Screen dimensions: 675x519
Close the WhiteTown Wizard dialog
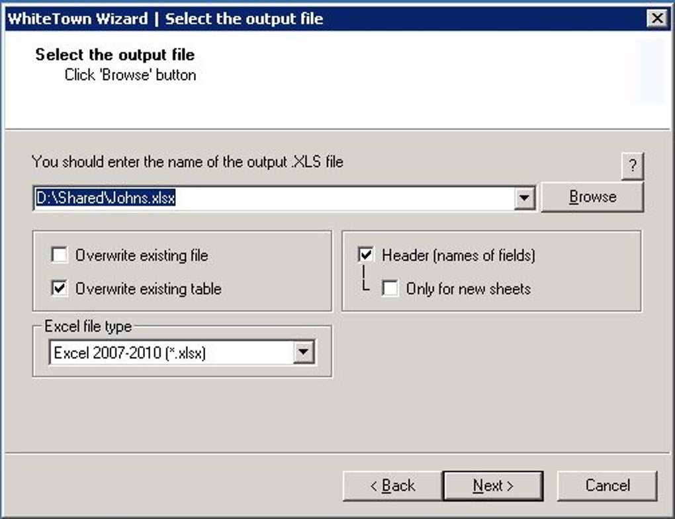click(x=657, y=18)
